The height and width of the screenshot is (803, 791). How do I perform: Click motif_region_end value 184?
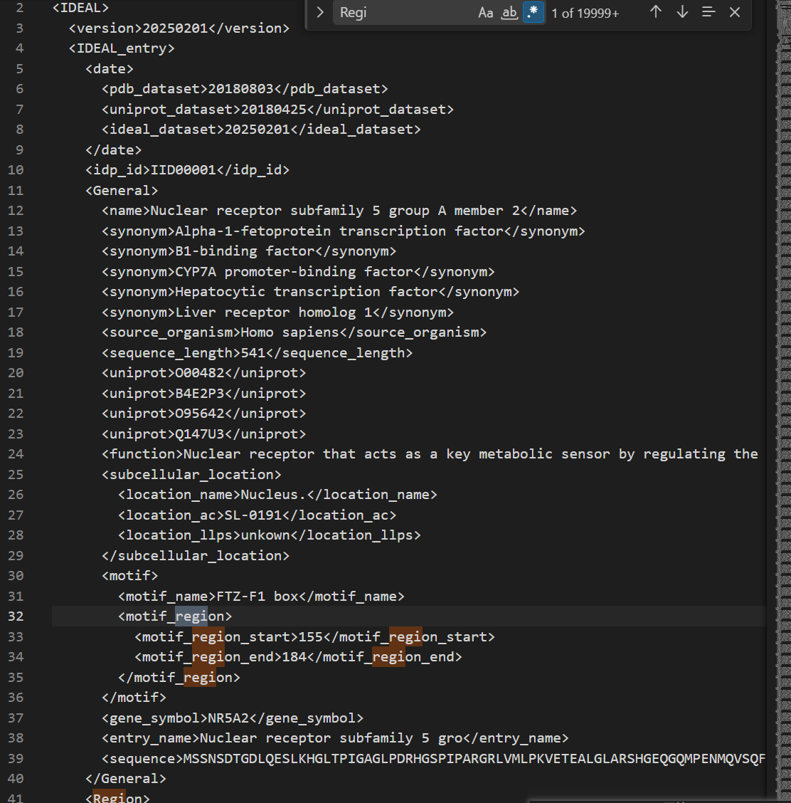click(294, 656)
